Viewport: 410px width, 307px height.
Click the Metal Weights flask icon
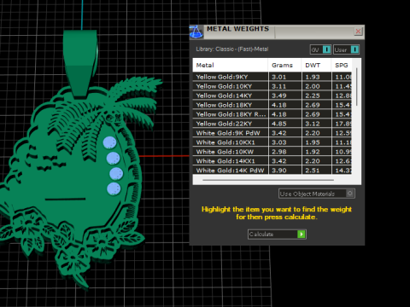click(196, 32)
